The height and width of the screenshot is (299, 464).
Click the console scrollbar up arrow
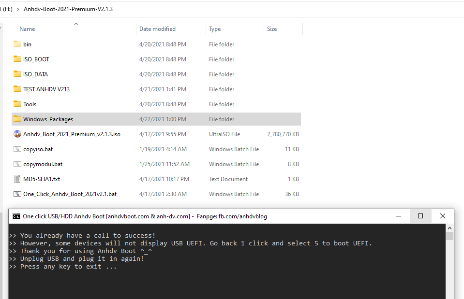(x=449, y=228)
